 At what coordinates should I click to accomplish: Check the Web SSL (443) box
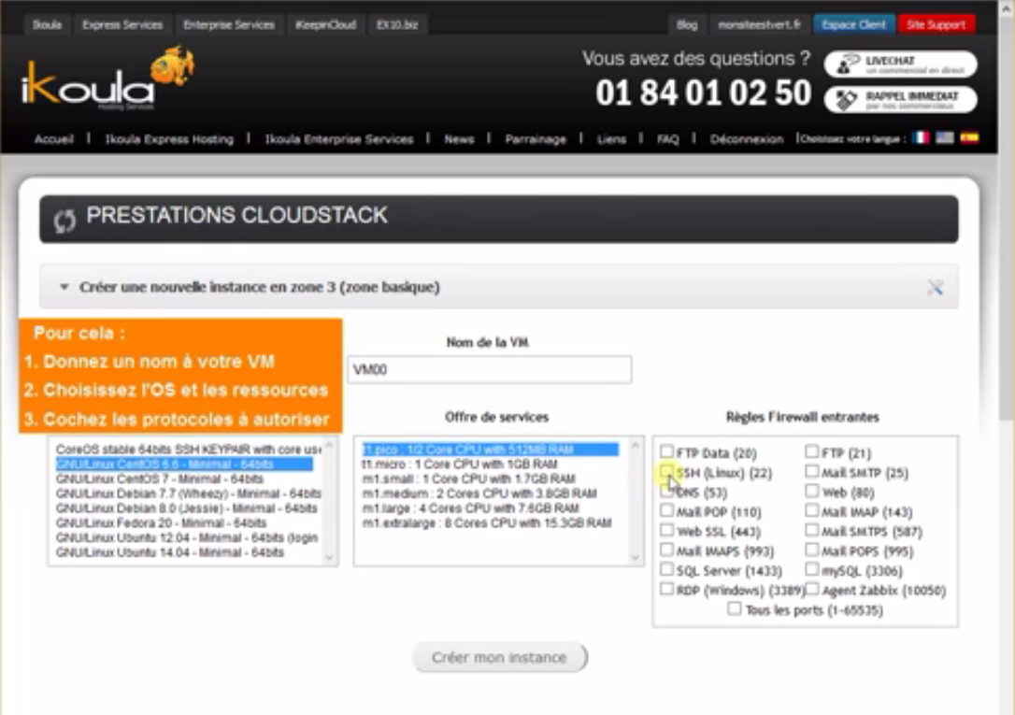point(666,530)
